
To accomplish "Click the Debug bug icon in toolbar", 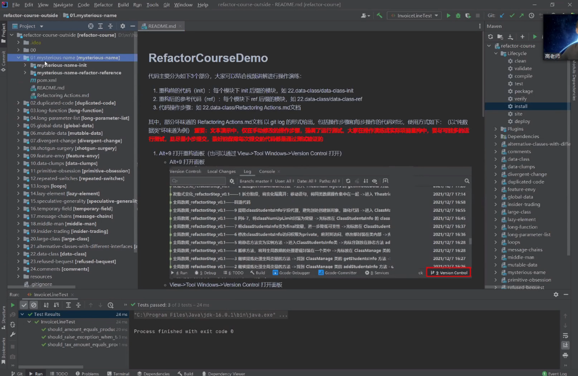I will (x=458, y=16).
